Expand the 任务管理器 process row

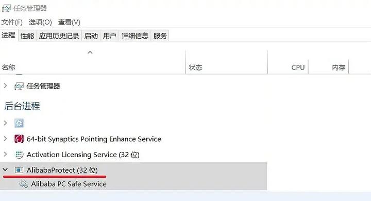tap(6, 86)
